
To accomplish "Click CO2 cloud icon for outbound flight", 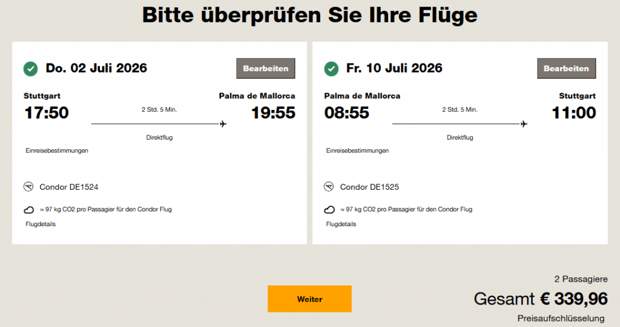I will coord(28,210).
